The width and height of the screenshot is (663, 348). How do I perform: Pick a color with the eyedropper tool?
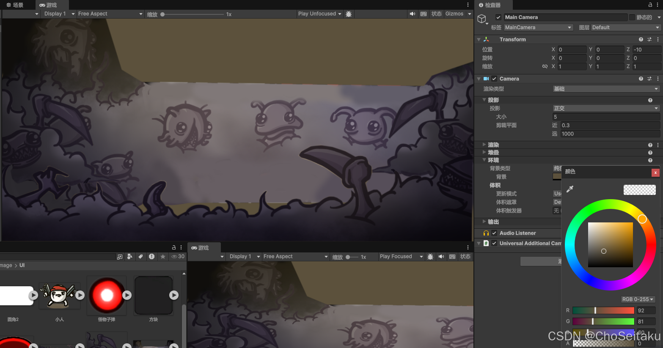coord(570,189)
